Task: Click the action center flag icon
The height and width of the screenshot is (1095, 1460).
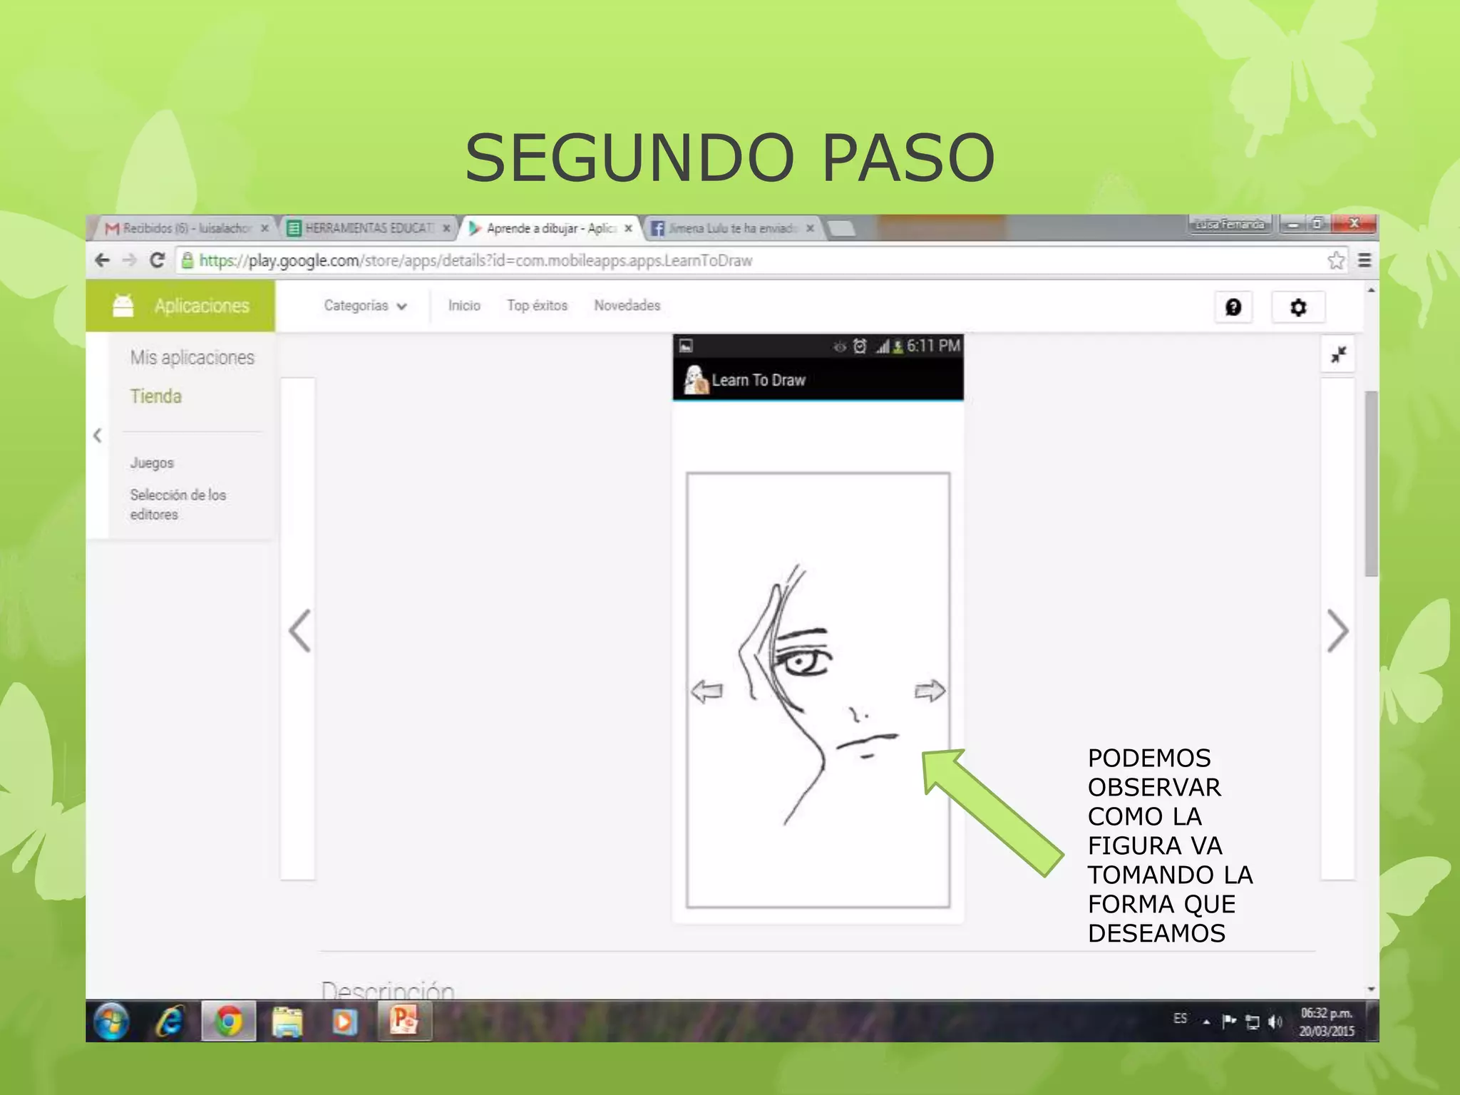Action: click(1229, 1022)
